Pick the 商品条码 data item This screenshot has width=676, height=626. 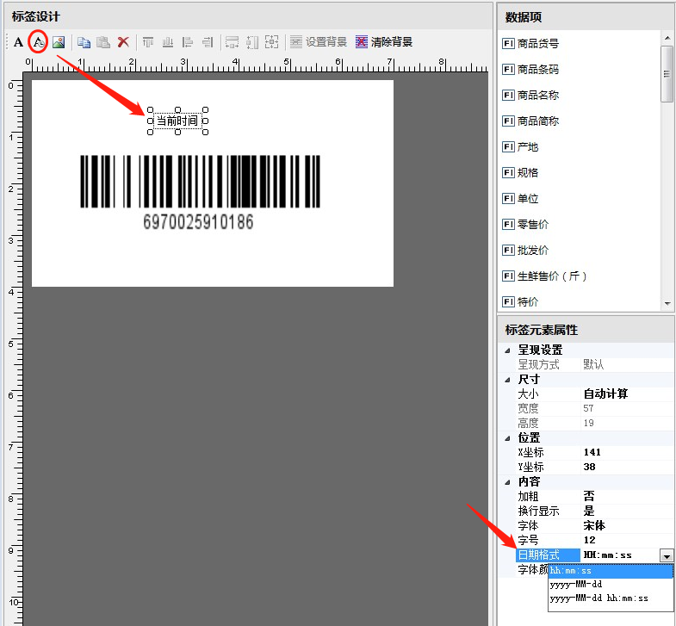click(x=530, y=70)
